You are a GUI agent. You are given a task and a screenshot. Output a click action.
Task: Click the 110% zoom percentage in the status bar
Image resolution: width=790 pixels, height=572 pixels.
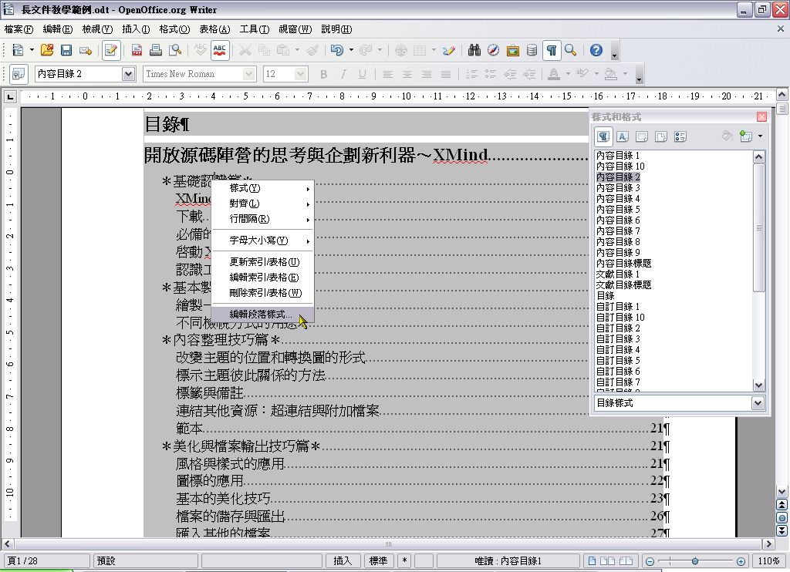(x=769, y=561)
